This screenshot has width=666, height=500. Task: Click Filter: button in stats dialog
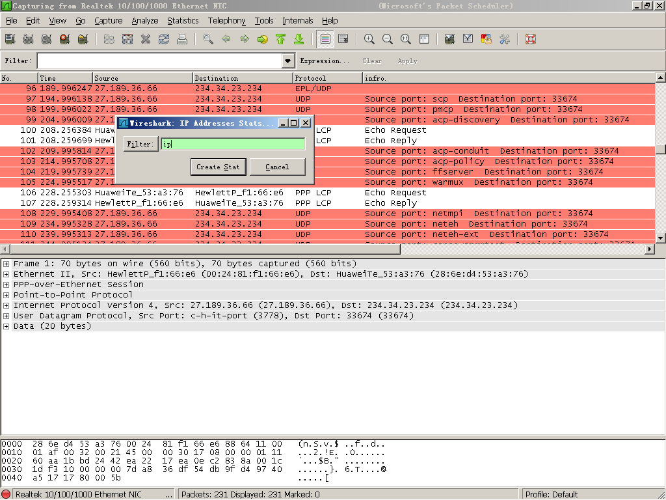point(140,144)
